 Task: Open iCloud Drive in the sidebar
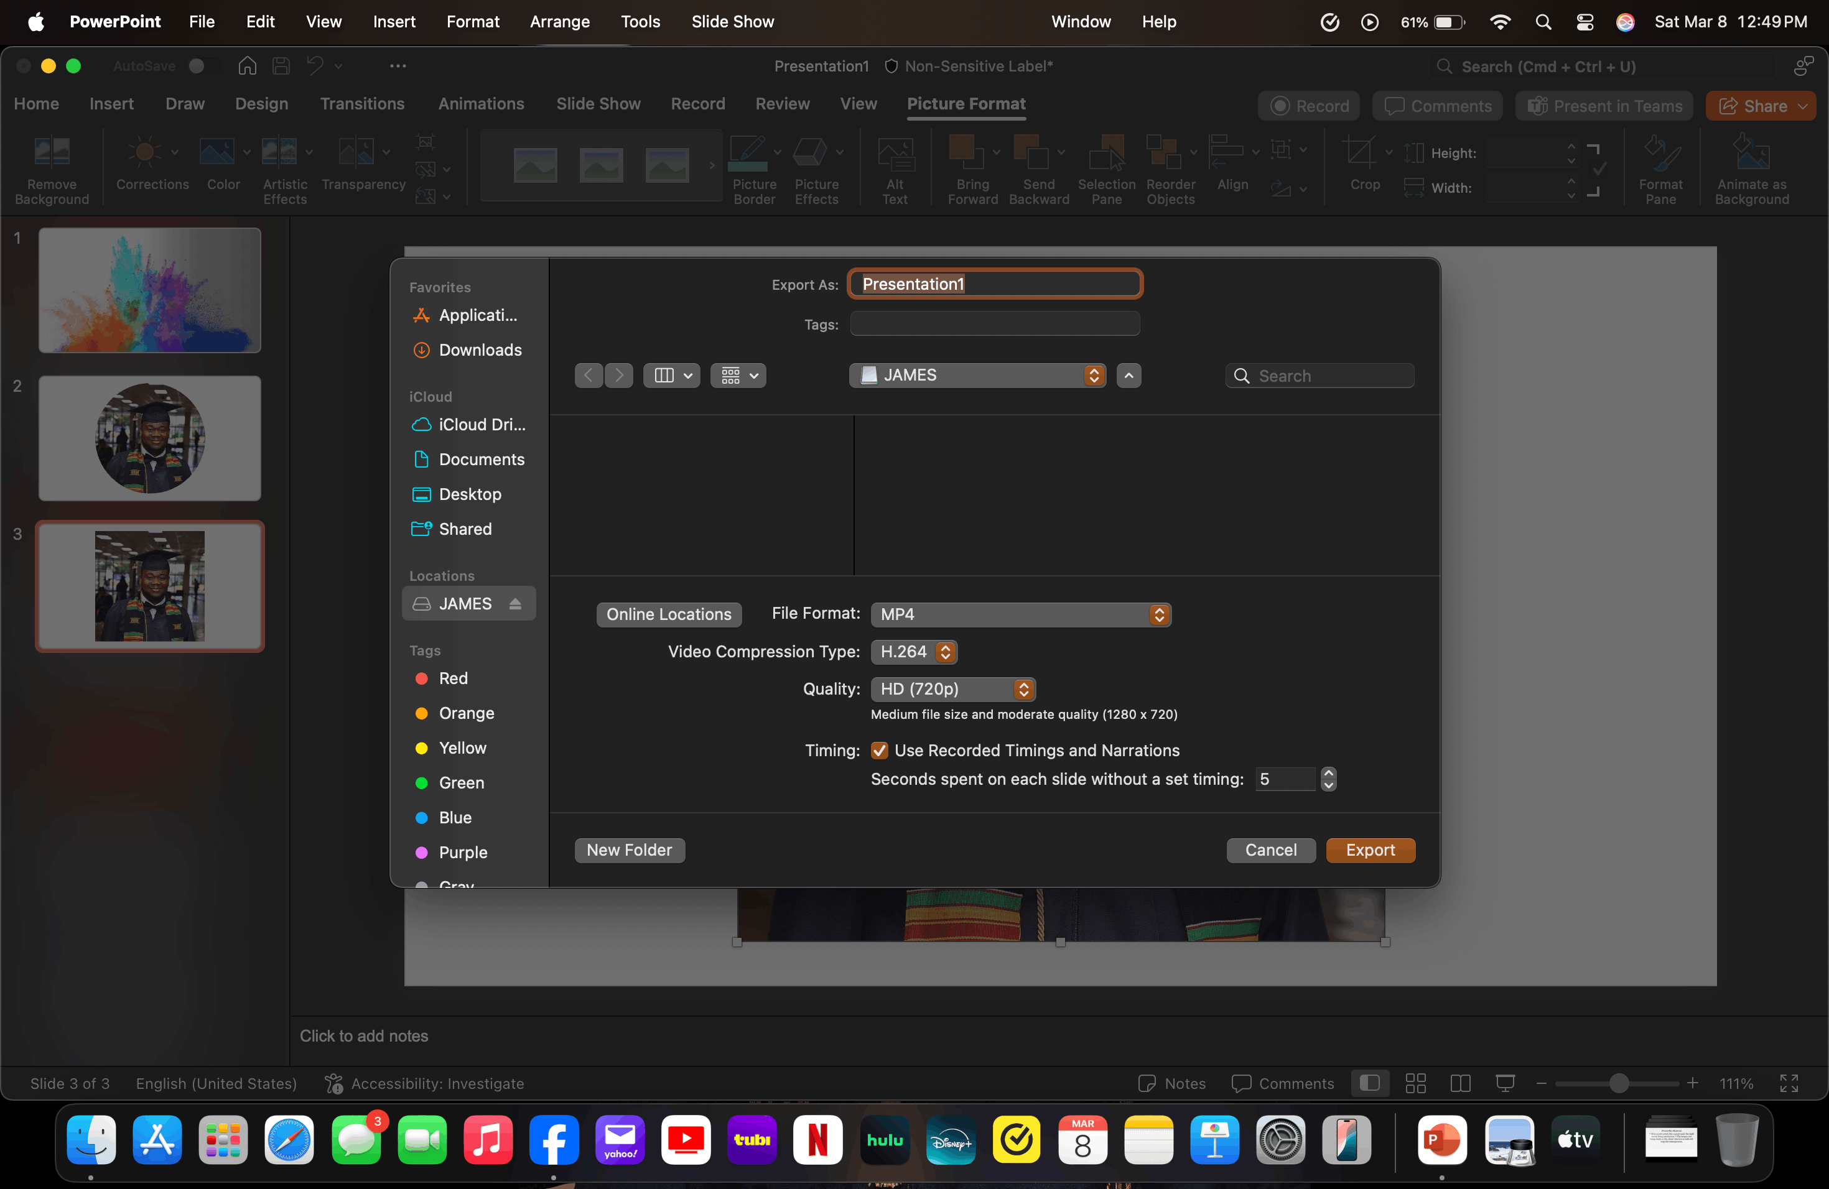[x=481, y=425]
